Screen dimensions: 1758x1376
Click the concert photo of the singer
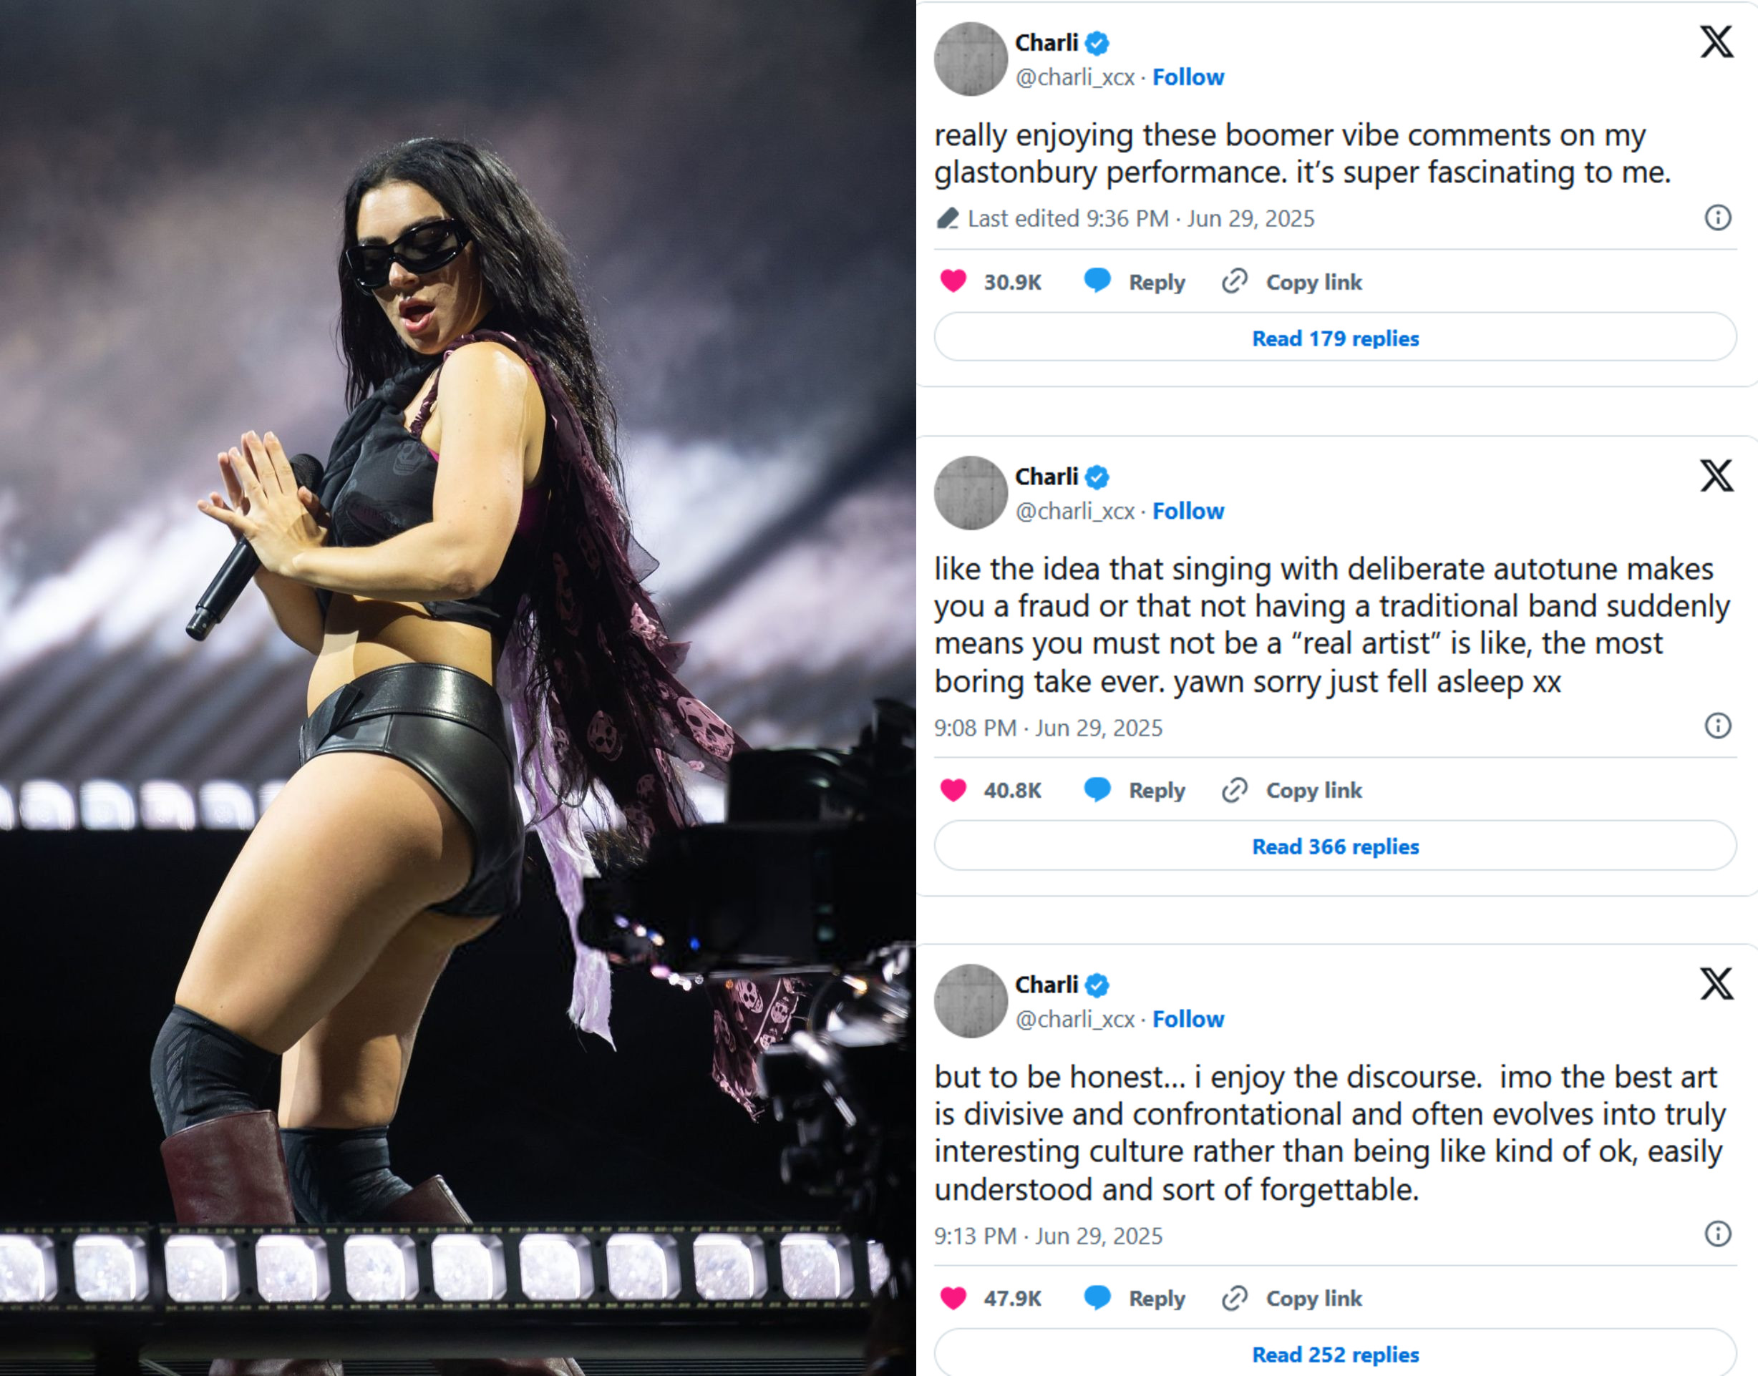[x=457, y=688]
